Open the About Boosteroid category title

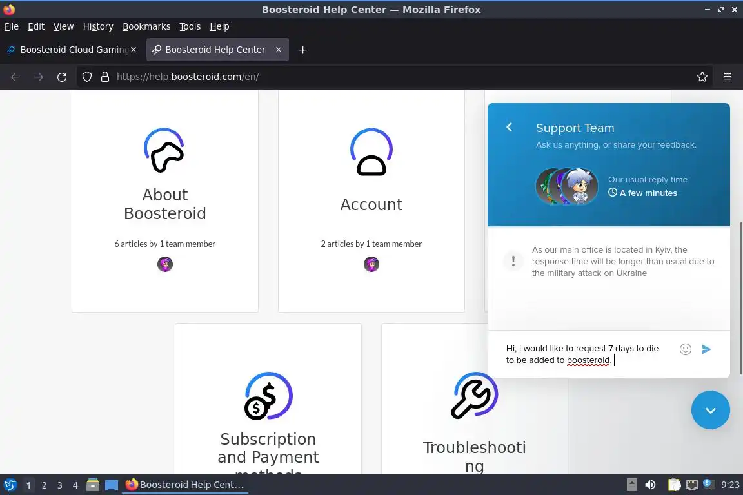165,204
